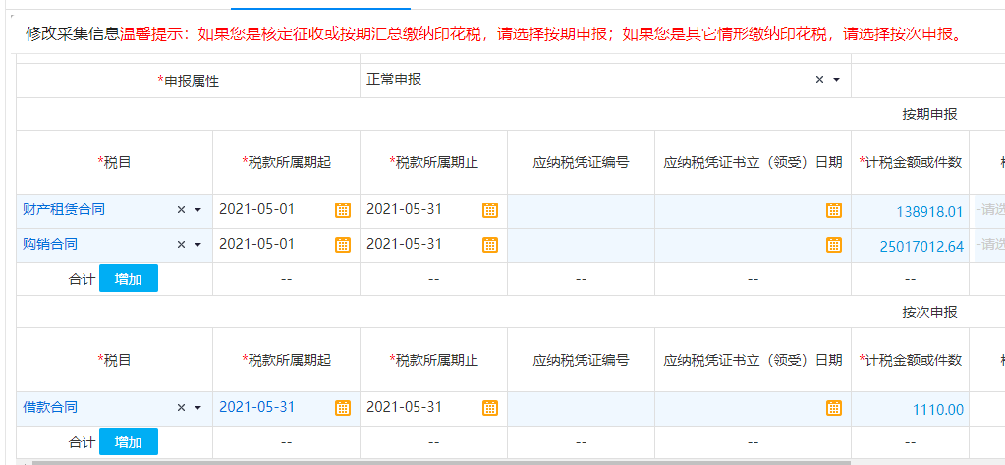1005x465 pixels.
Task: Open calendar for 借款合同 period start date
Action: click(343, 408)
